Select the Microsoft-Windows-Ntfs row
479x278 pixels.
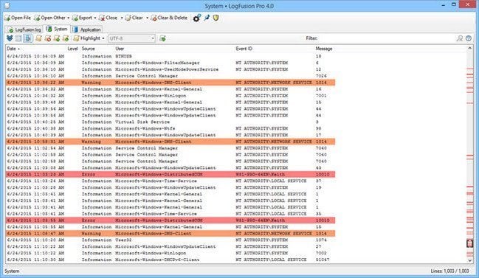[170, 128]
